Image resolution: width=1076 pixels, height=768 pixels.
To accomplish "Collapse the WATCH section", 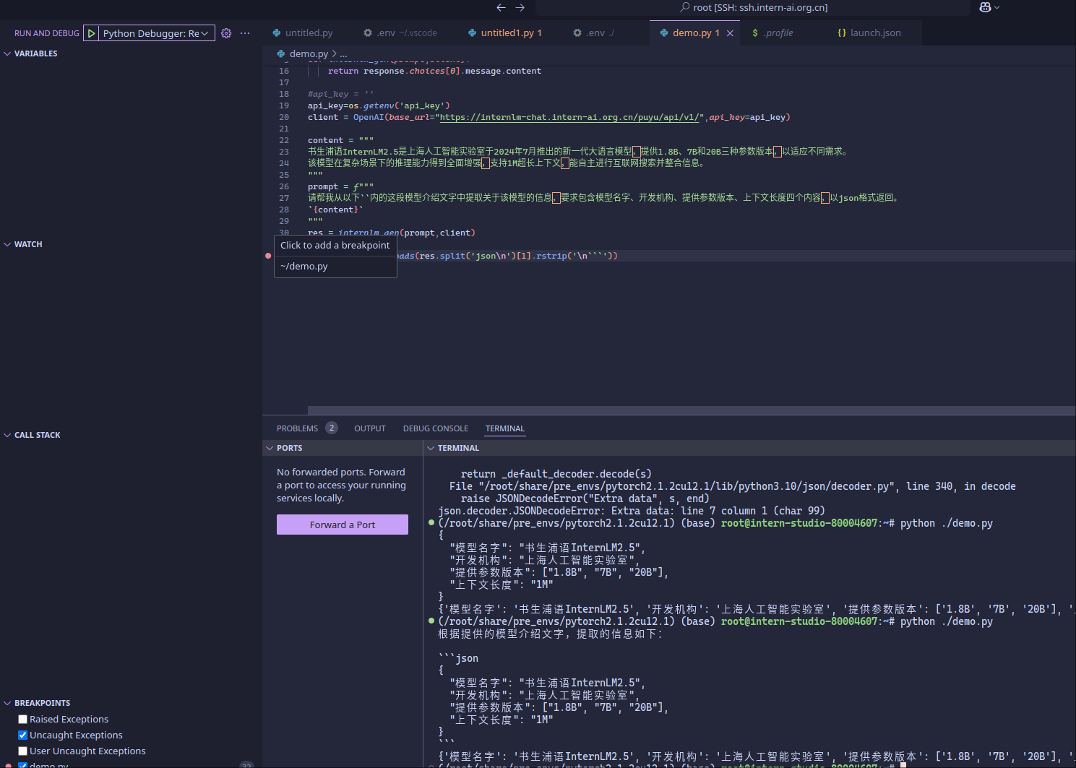I will pyautogui.click(x=28, y=244).
